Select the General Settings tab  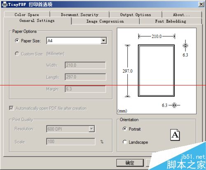pos(37,21)
